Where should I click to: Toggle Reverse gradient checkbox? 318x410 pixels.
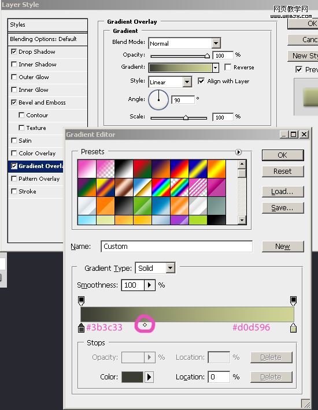(228, 67)
